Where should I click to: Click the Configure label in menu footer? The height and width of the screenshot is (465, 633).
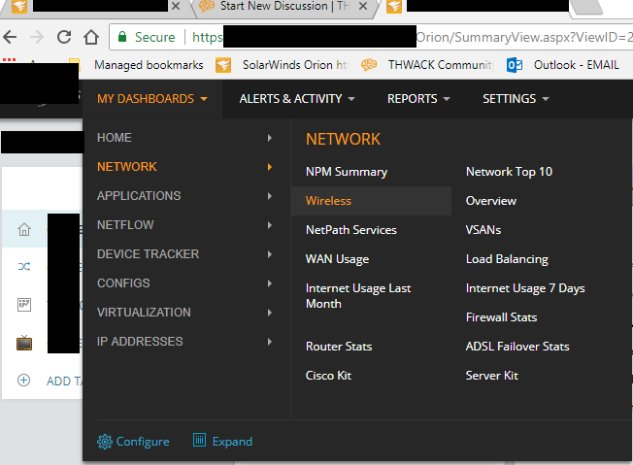pyautogui.click(x=143, y=442)
